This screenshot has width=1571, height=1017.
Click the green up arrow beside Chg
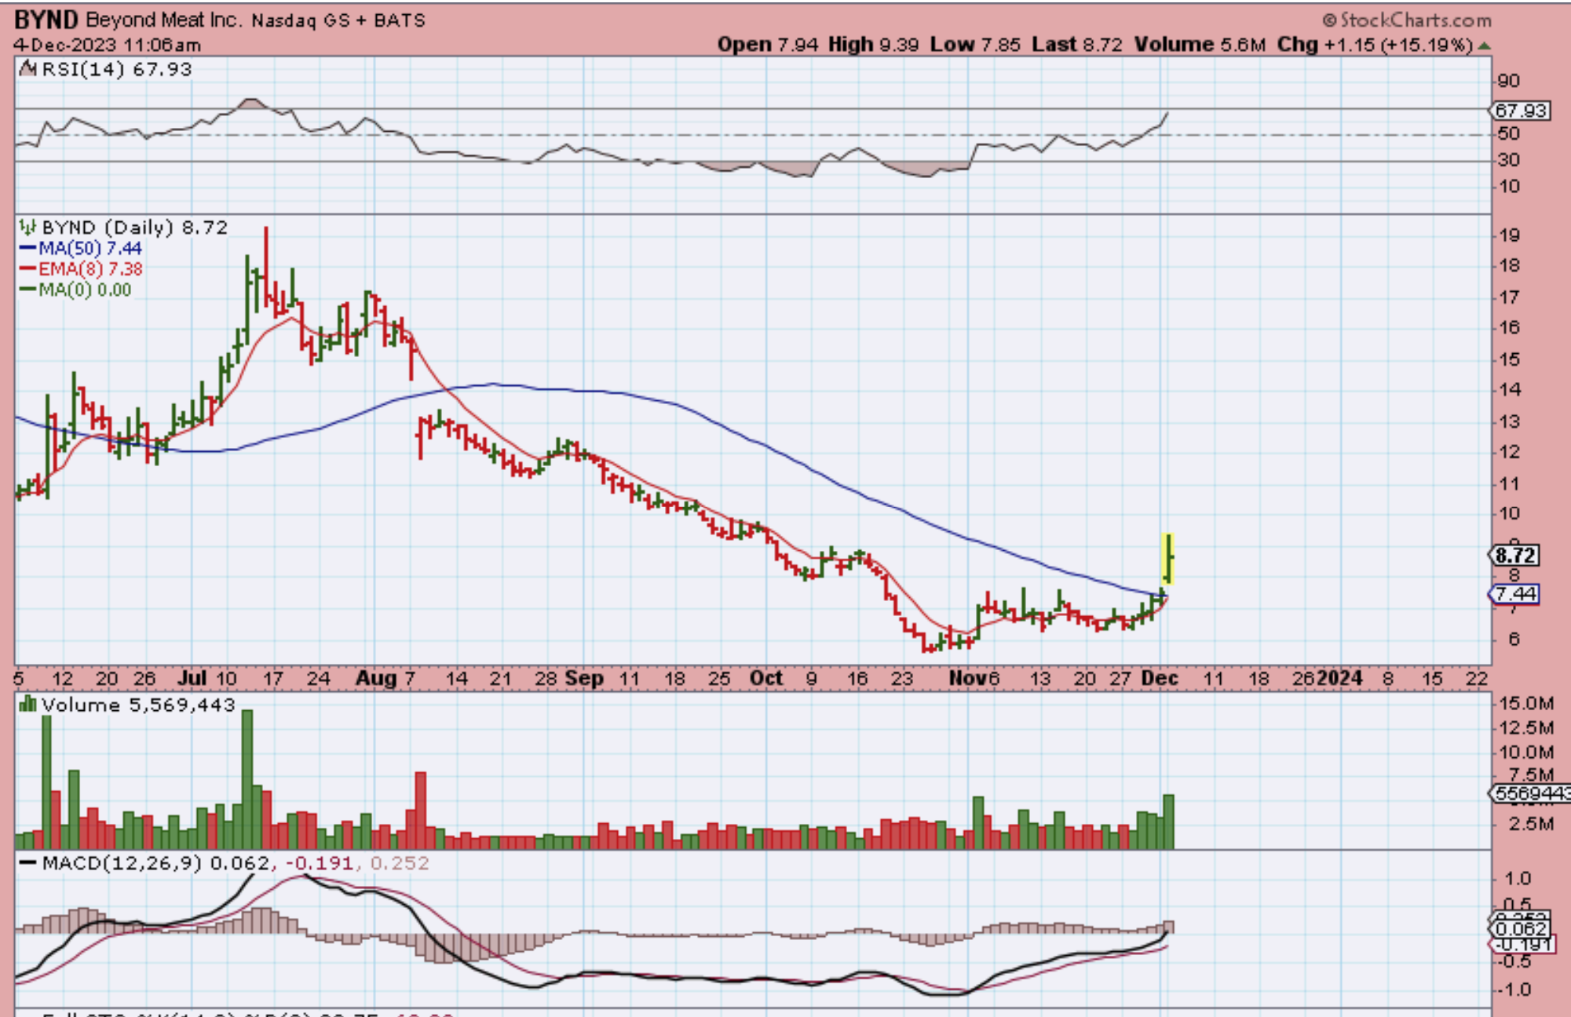pos(1484,46)
